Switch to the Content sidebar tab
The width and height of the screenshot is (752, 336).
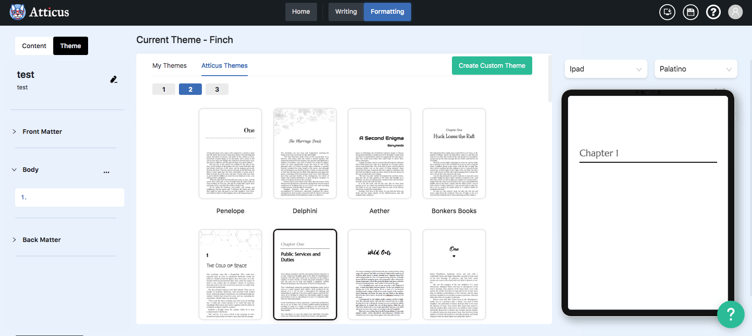(34, 46)
